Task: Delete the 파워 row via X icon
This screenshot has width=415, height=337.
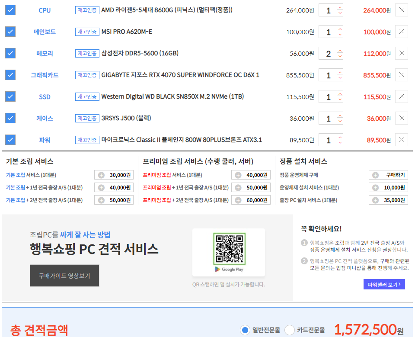Action: tap(402, 140)
